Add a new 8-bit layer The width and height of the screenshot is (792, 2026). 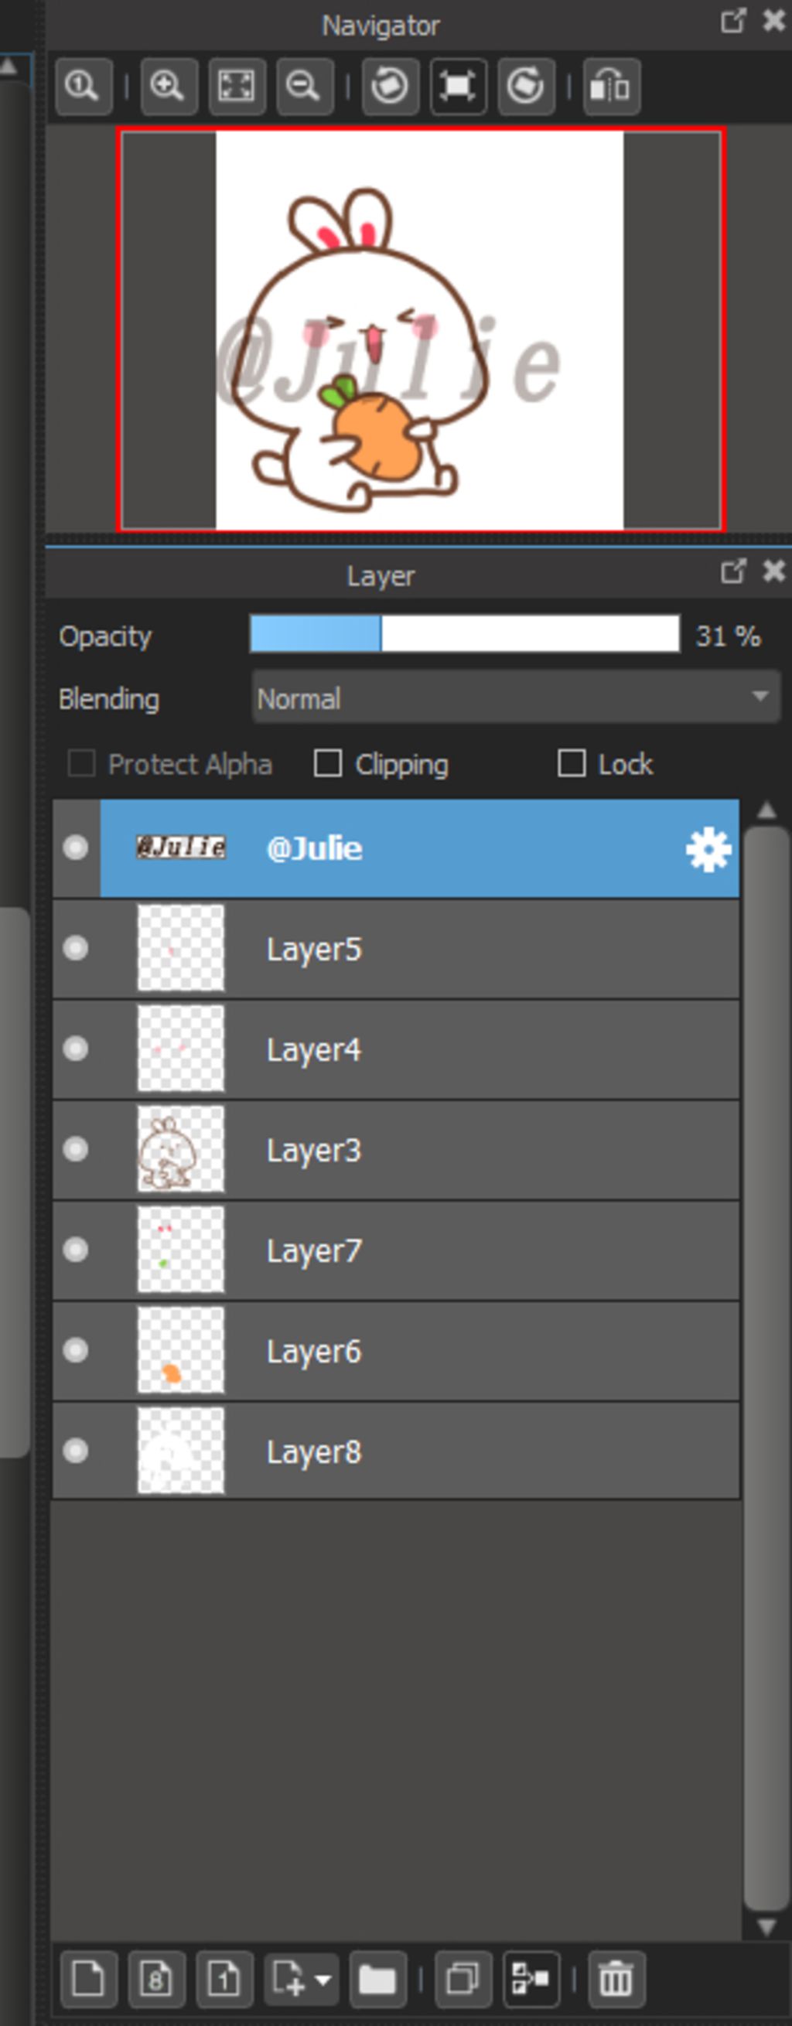point(156,1978)
